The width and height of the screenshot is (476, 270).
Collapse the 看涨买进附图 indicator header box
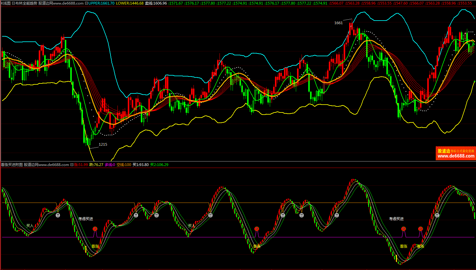[72, 165]
